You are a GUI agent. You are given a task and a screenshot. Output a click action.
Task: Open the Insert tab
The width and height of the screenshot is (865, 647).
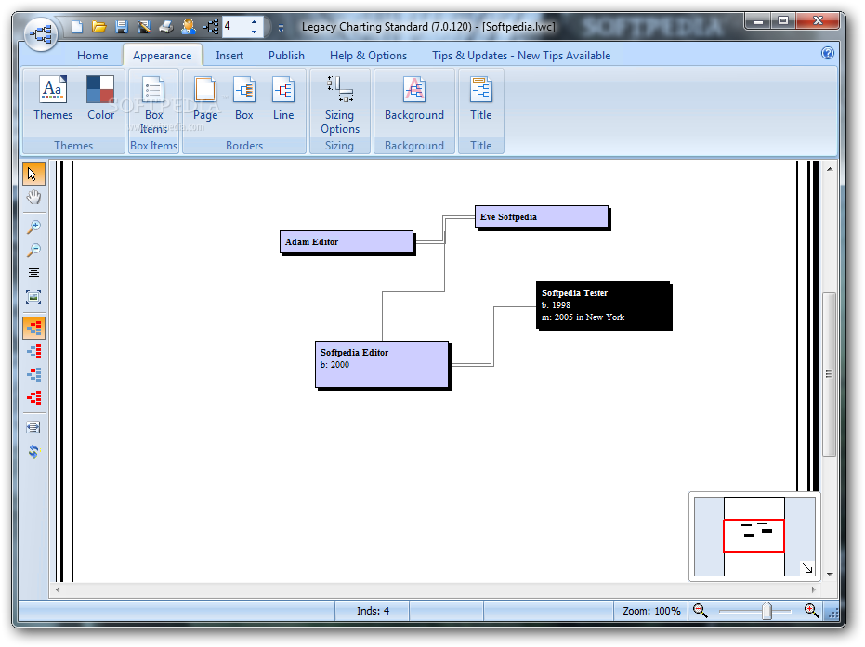click(x=229, y=56)
